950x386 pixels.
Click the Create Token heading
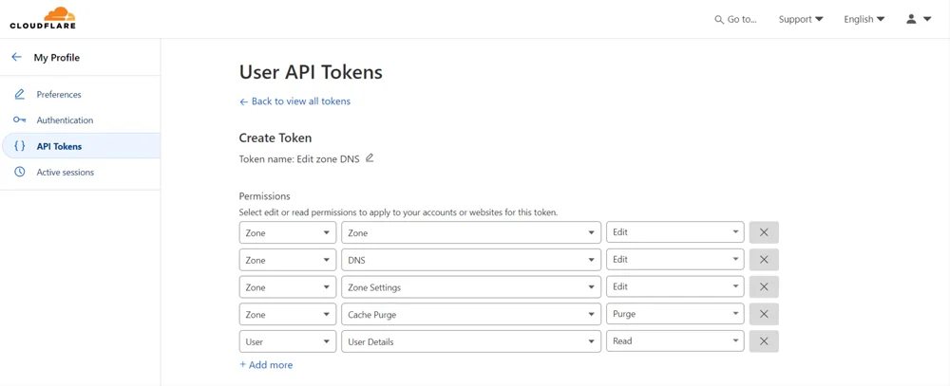[275, 138]
